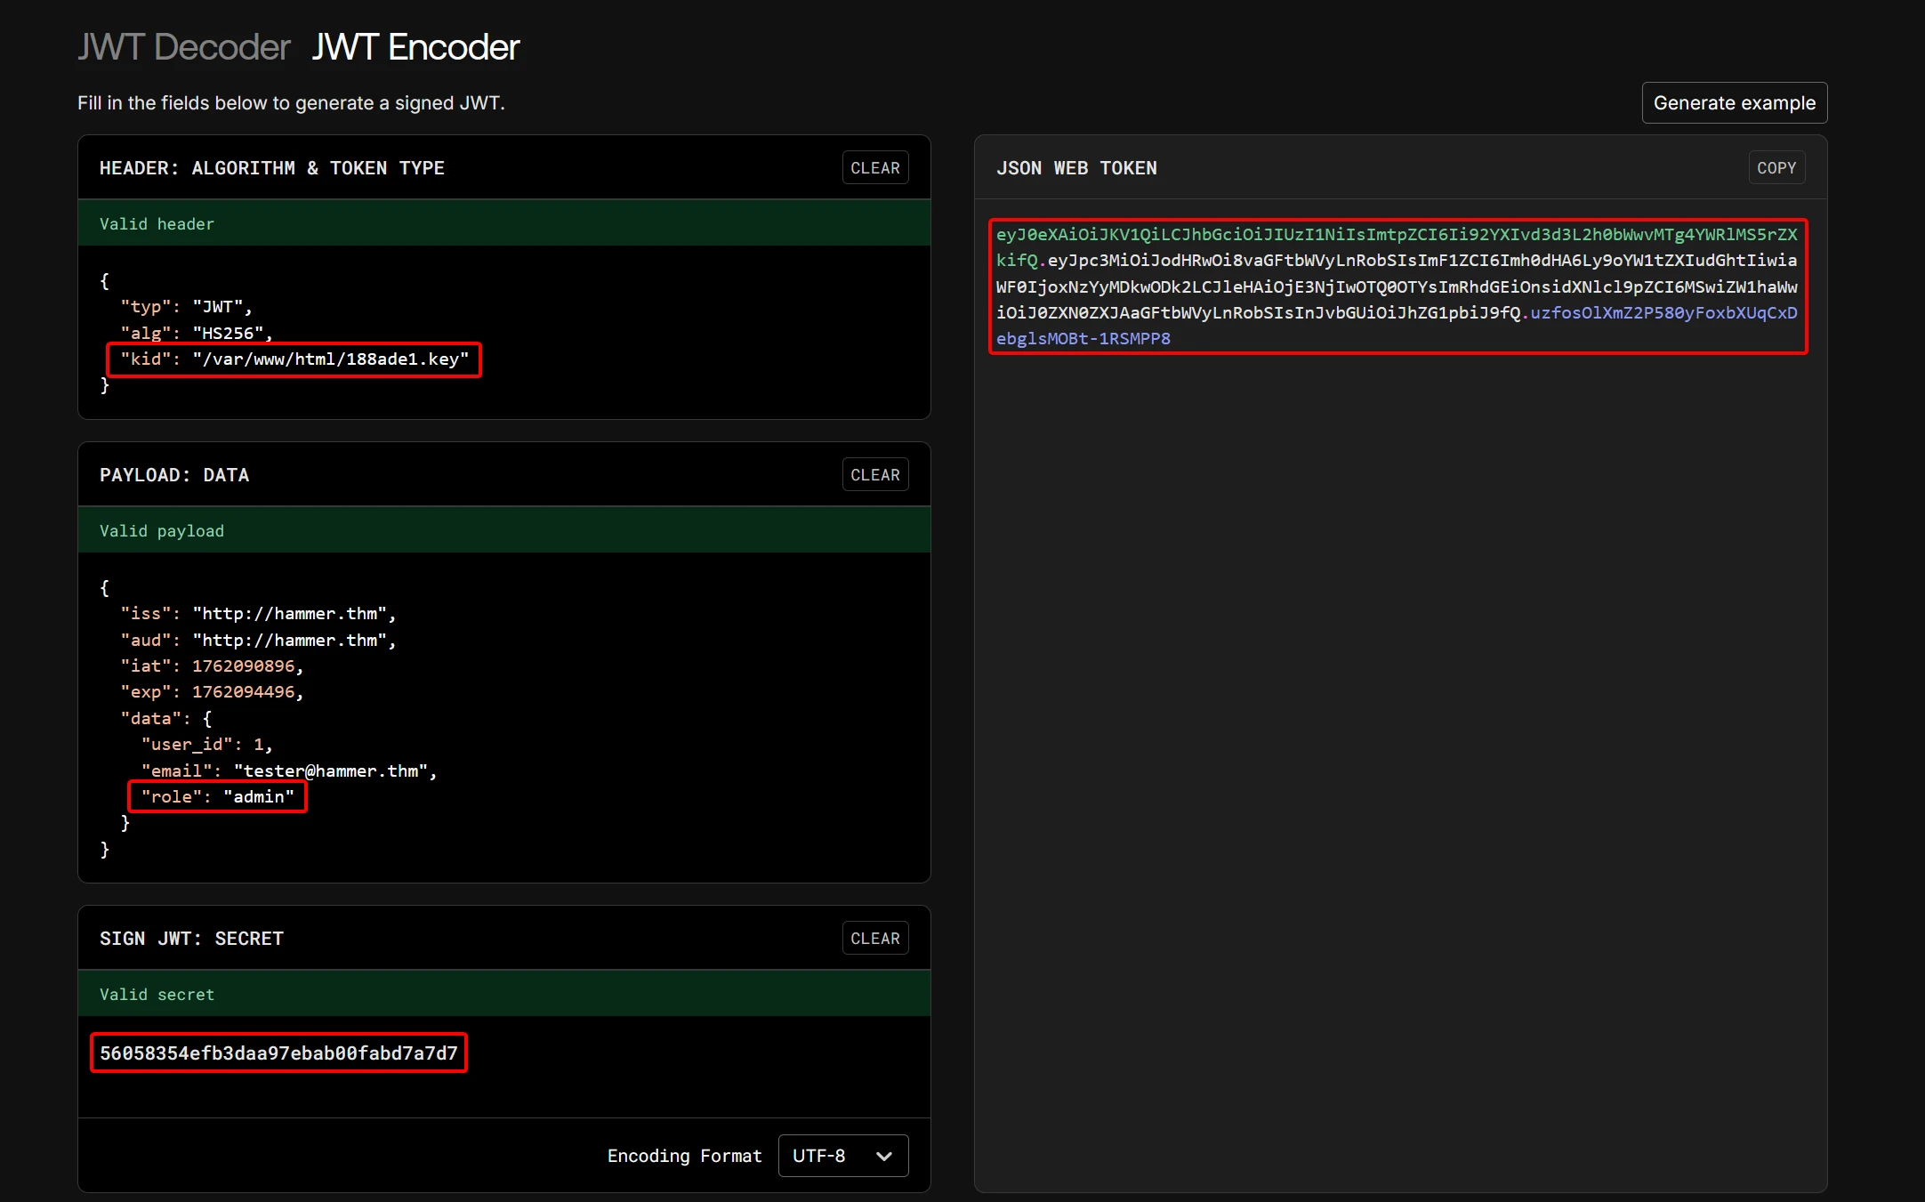Click the kid line in header JSON

tap(294, 359)
